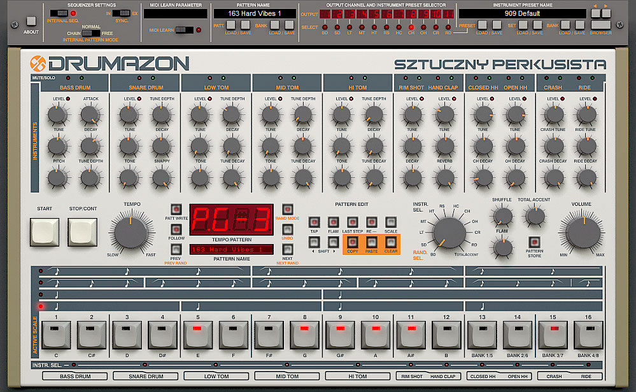The width and height of the screenshot is (636, 392).
Task: Click the TOTAL ACCENT knob
Action: coord(535,216)
